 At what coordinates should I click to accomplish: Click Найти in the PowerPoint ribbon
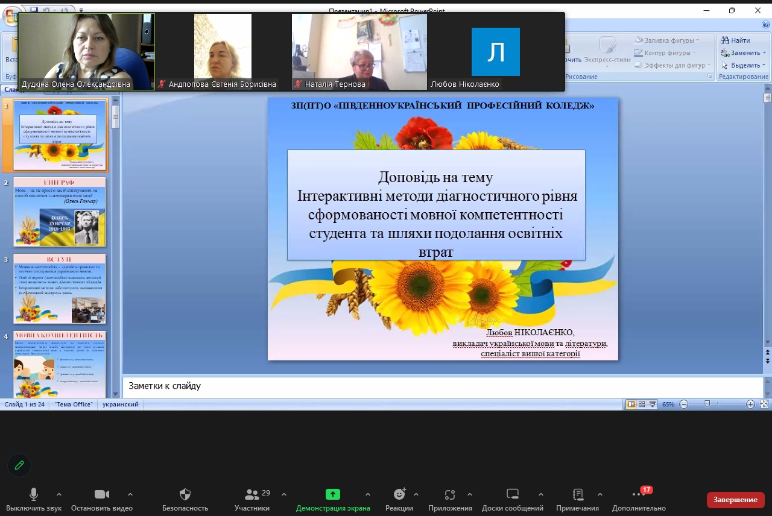click(x=735, y=40)
